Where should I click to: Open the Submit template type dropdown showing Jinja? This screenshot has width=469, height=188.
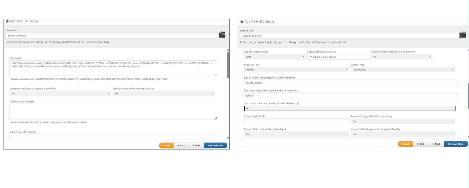[x=275, y=57]
